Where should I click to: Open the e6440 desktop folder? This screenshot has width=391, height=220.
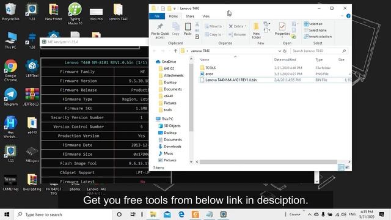32,125
